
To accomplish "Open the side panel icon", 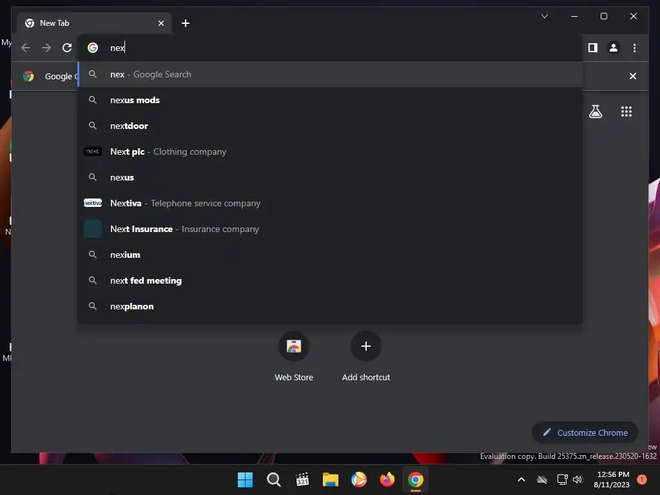I will point(593,48).
